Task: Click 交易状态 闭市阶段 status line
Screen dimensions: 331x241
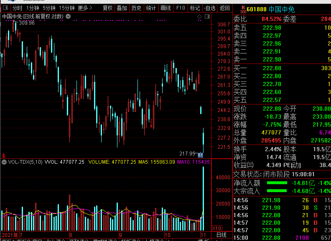Action: (274, 174)
